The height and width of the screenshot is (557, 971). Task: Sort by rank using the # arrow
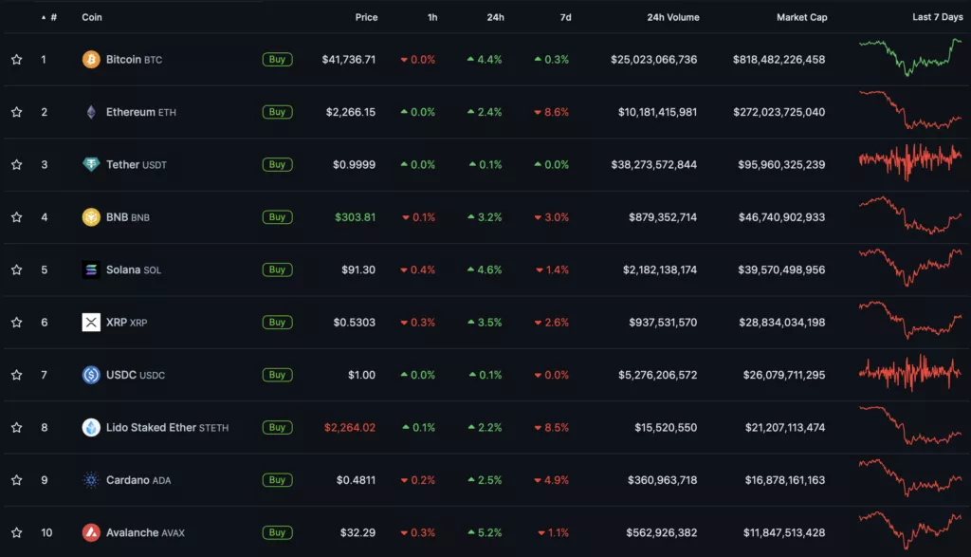coord(49,17)
